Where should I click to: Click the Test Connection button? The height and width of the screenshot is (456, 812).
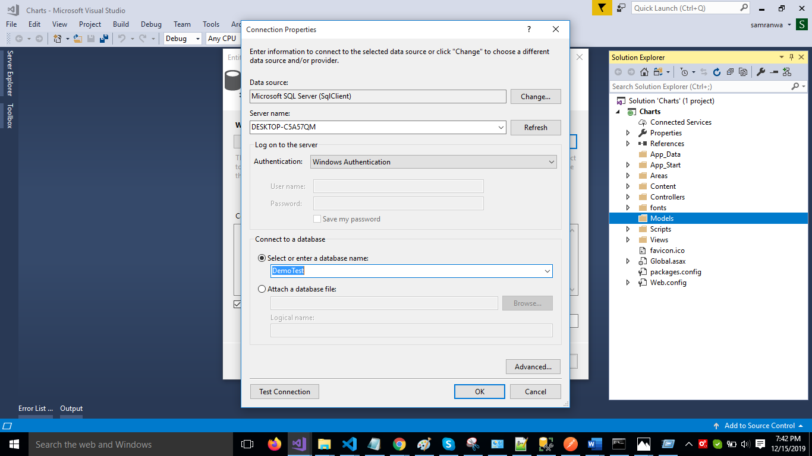pyautogui.click(x=284, y=392)
